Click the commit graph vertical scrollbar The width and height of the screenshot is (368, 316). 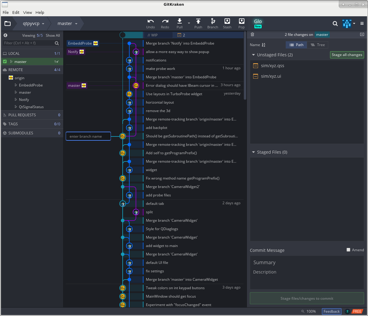(x=245, y=66)
